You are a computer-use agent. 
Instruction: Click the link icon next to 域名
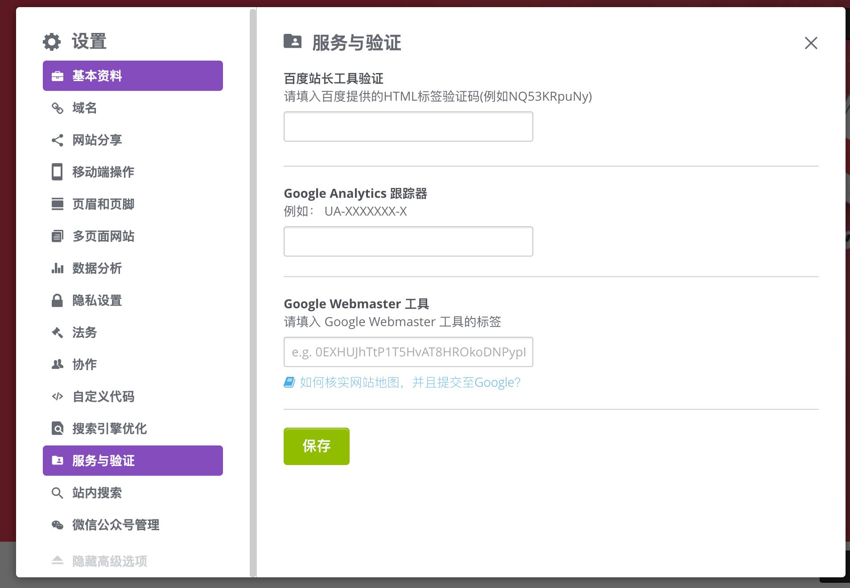tap(58, 108)
